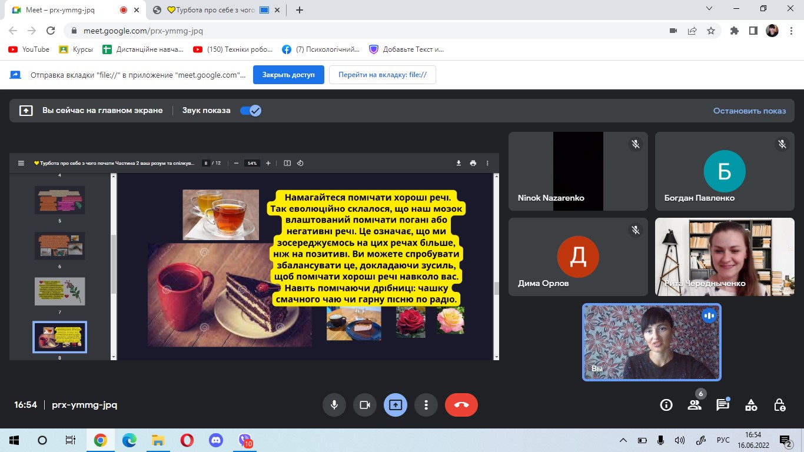804x452 pixels.
Task: Select page 6 thumbnail in PDF sidebar
Action: (x=59, y=245)
